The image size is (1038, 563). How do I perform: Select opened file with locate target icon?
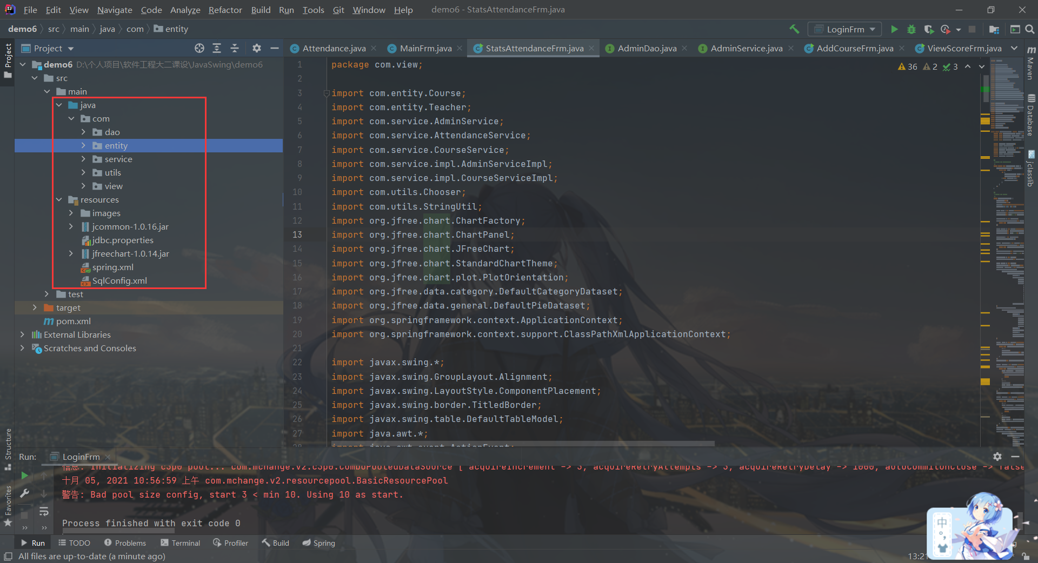pos(199,49)
